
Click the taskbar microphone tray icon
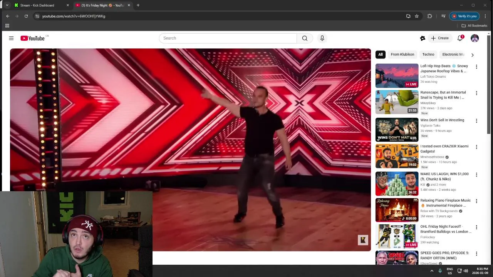440,271
